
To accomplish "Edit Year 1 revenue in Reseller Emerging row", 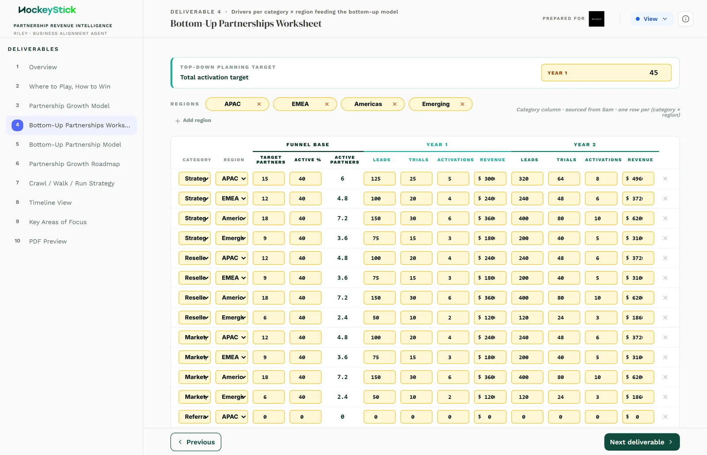I will point(490,318).
